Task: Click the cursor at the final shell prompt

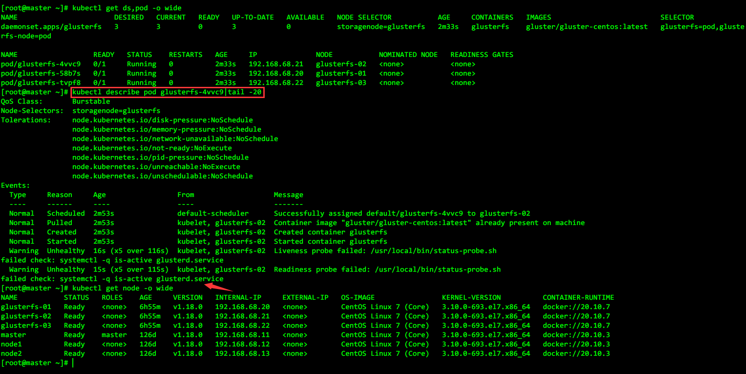Action: coord(73,363)
